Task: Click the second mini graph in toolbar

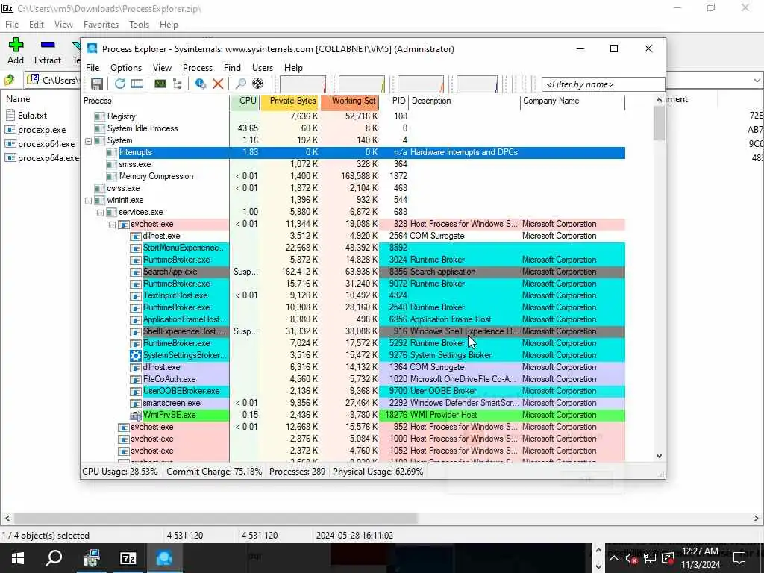Action: coord(362,84)
